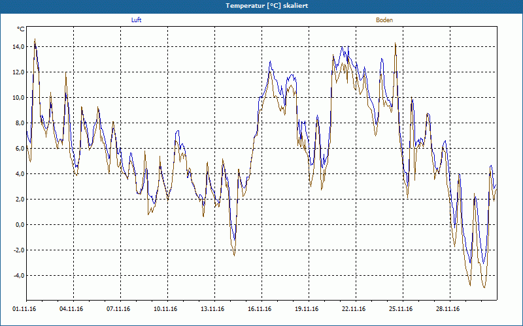Click the 10,0 y-axis label

18,97
